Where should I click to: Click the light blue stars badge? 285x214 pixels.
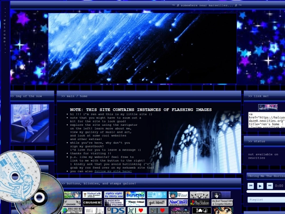[x=157, y=194]
